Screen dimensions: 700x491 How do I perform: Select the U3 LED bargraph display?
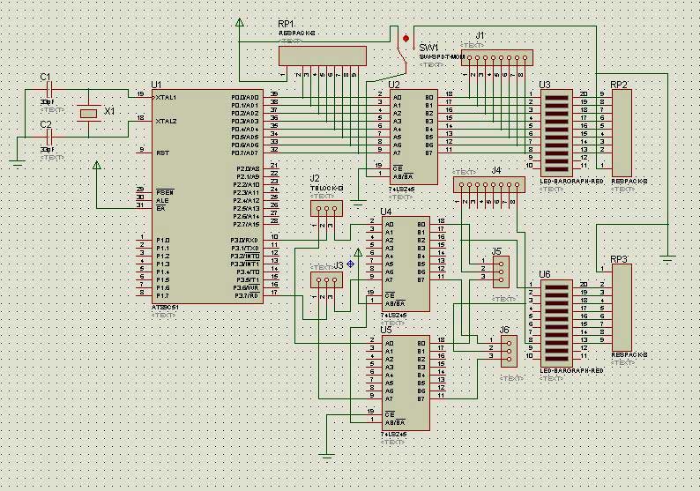(558, 130)
